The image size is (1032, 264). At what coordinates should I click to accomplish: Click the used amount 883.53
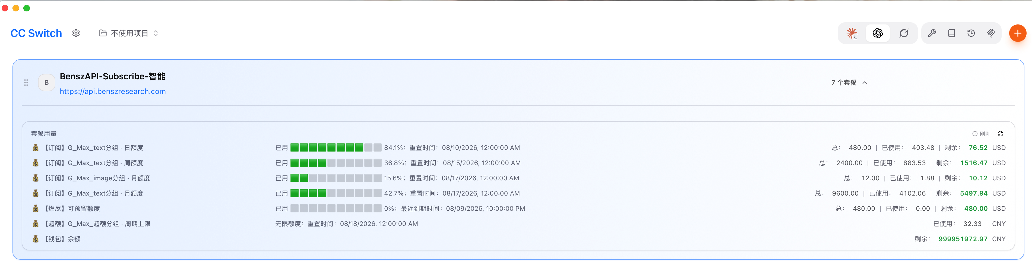914,163
